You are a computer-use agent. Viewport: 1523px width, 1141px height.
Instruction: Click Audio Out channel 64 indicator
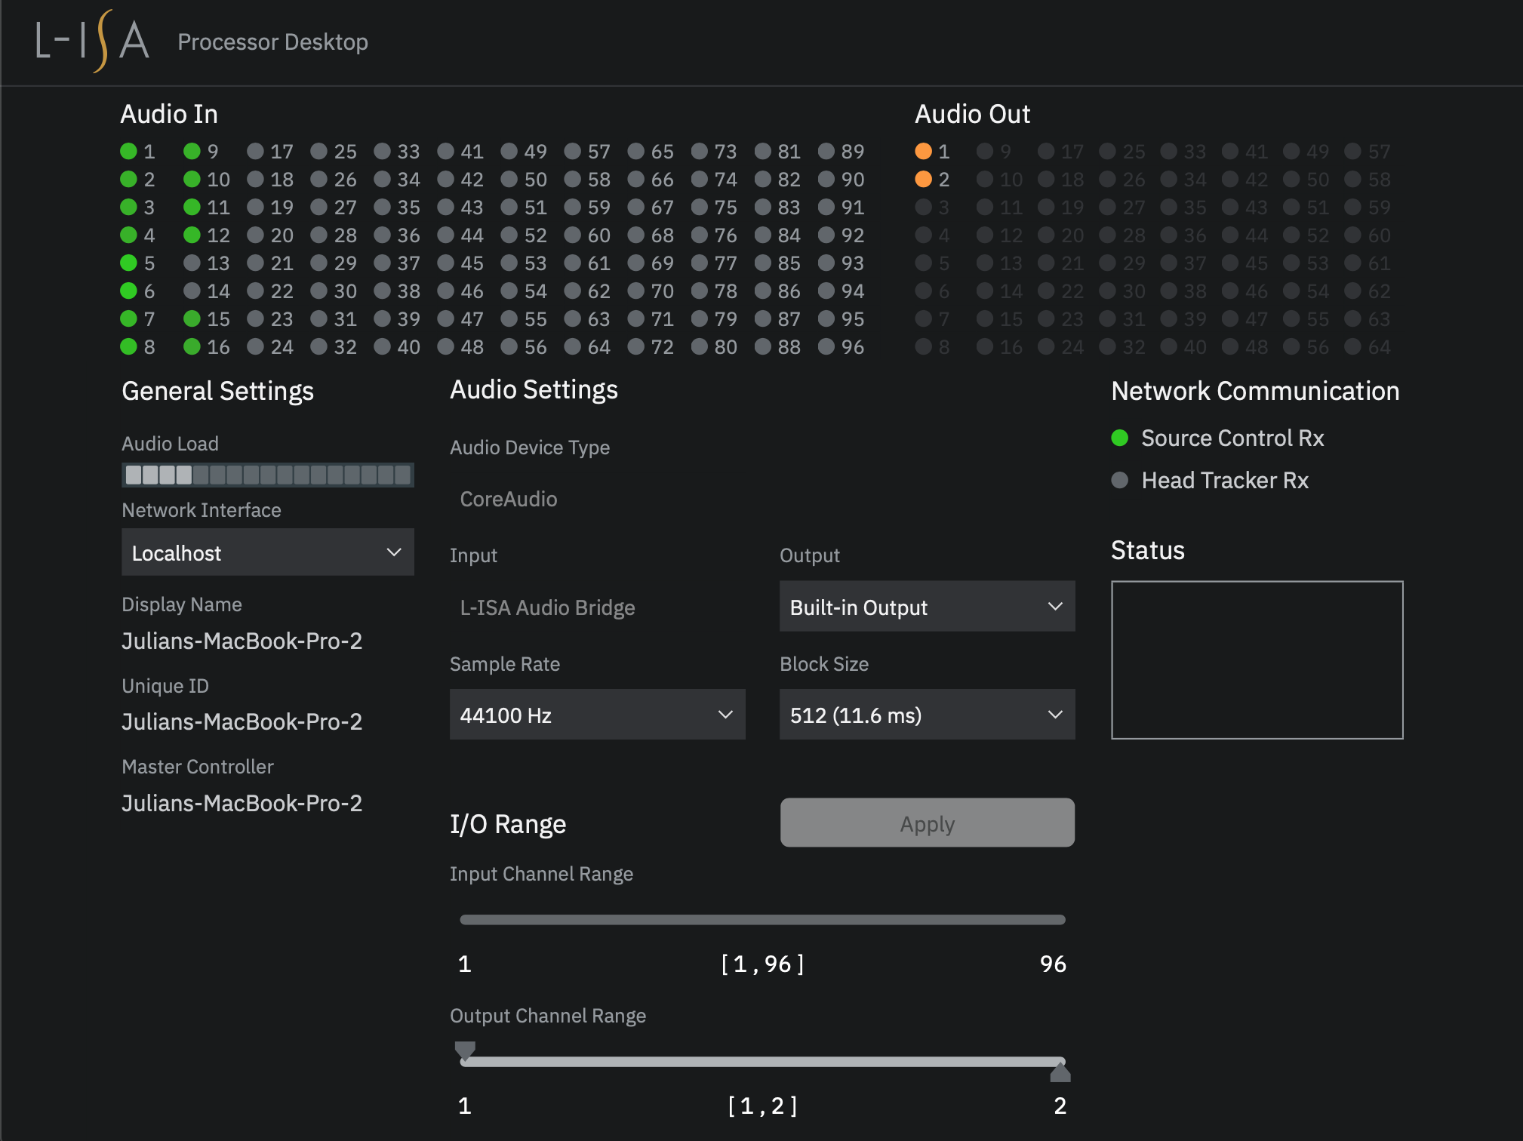point(1352,347)
